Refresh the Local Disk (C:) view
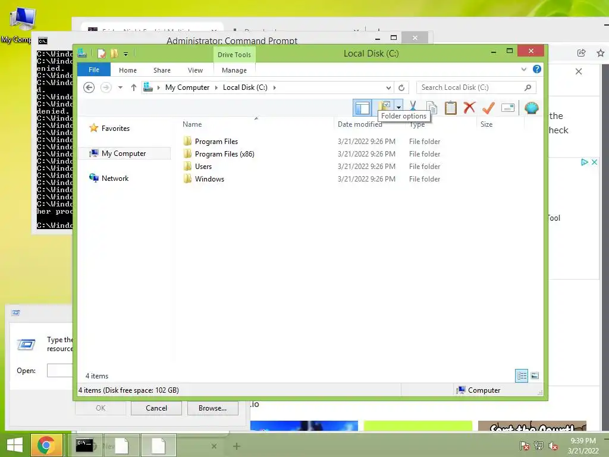Image resolution: width=609 pixels, height=457 pixels. (x=401, y=88)
